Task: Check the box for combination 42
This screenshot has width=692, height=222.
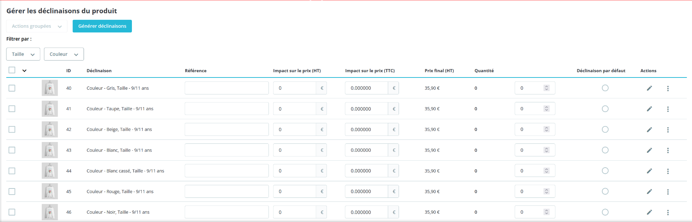Action: click(12, 129)
